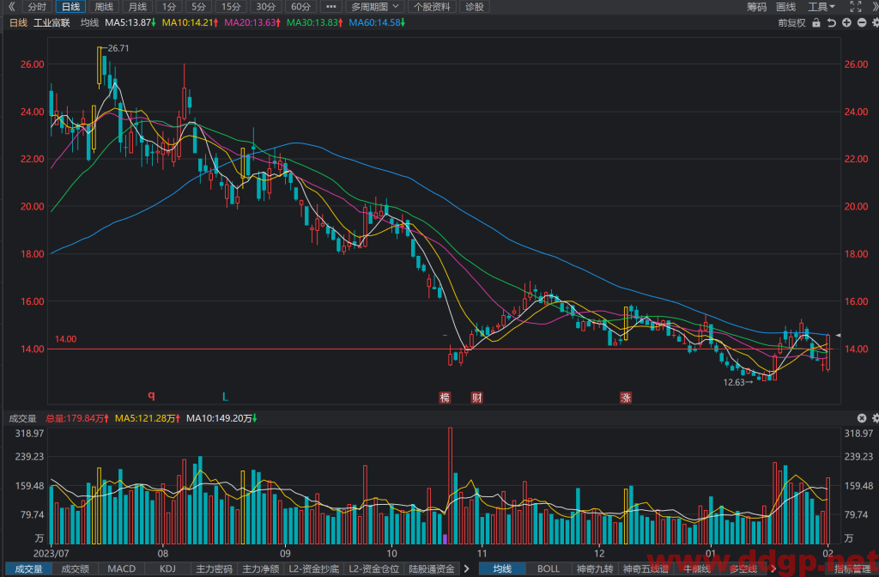
Task: Click the teal L marker on chart
Action: click(x=225, y=397)
